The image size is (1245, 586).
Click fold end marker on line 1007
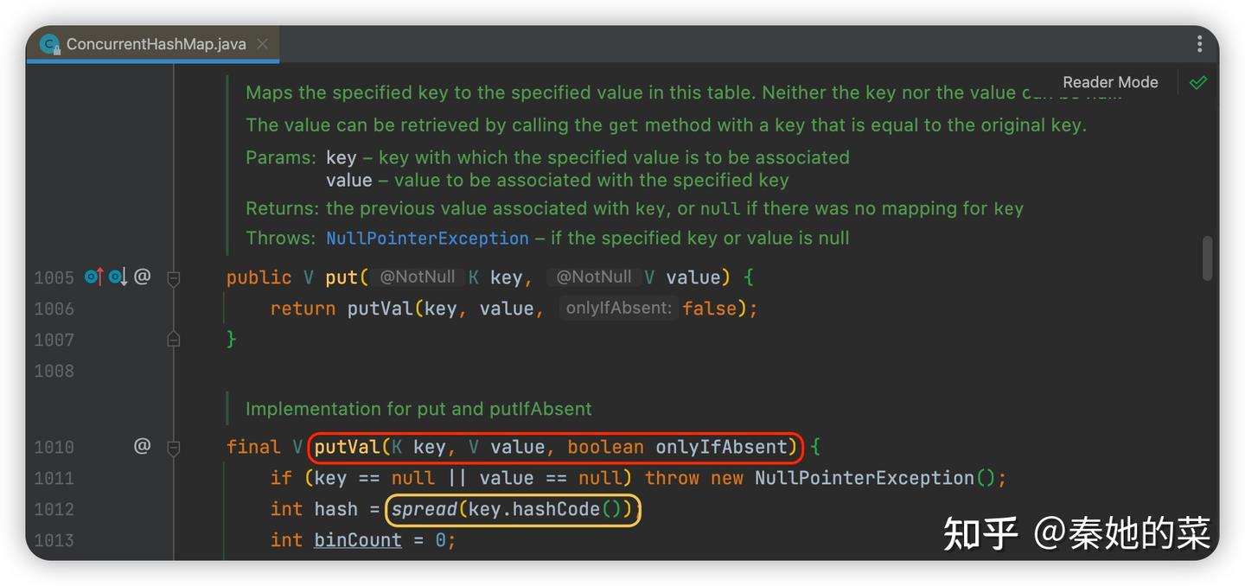pos(173,340)
